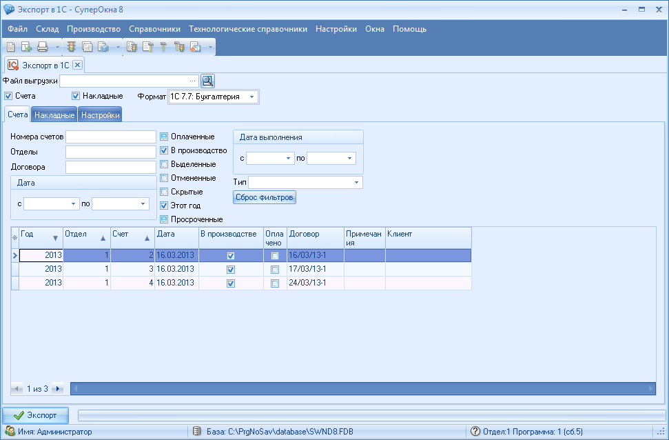Open the Дата 'по' date dropdown
Screen dimensions: 669x440
143,203
